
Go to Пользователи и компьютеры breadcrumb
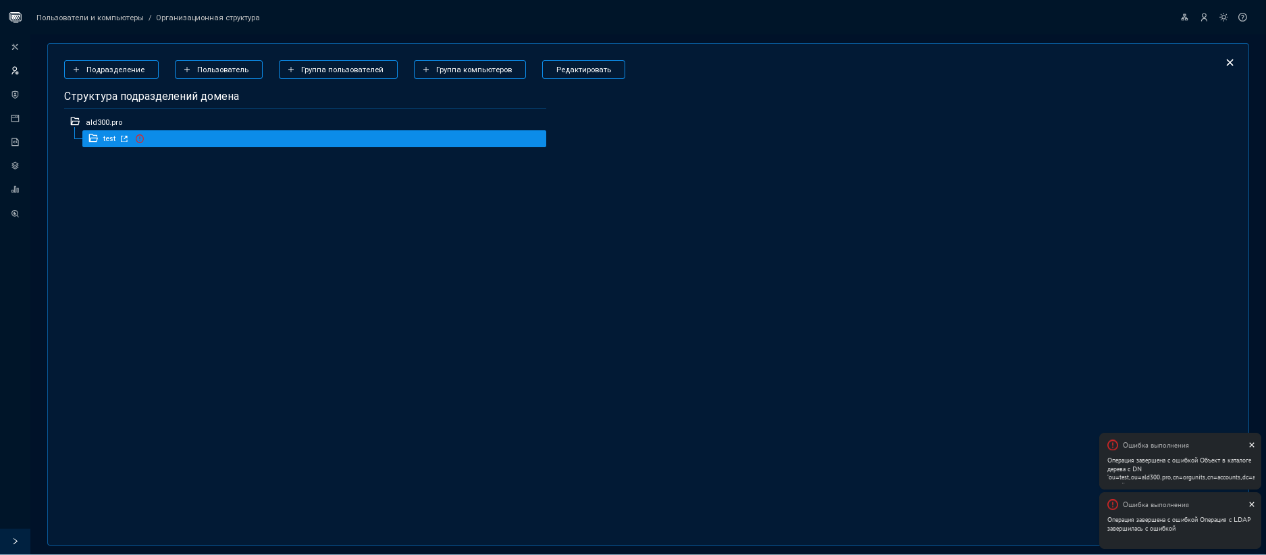[90, 18]
